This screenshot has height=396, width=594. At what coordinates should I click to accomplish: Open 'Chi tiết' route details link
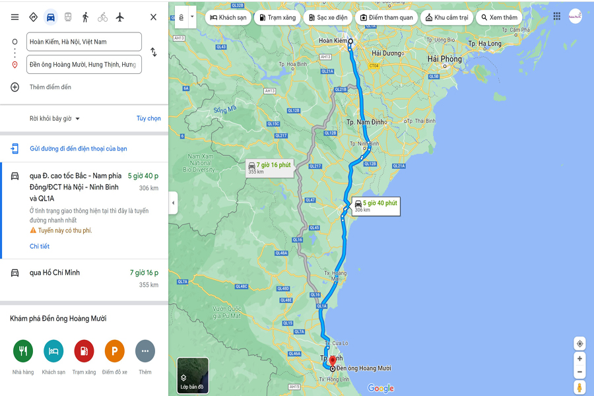(x=40, y=246)
